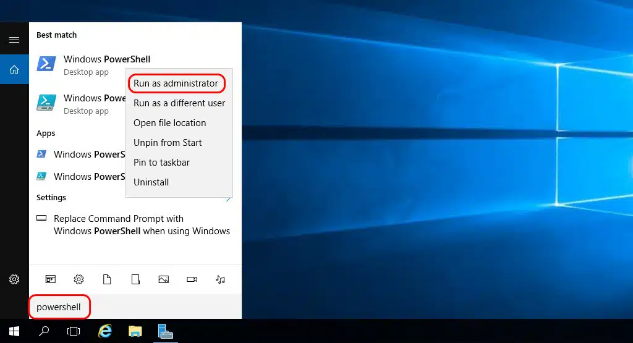Click Open file location in context menu
Screen dimensions: 633x343
click(x=170, y=123)
